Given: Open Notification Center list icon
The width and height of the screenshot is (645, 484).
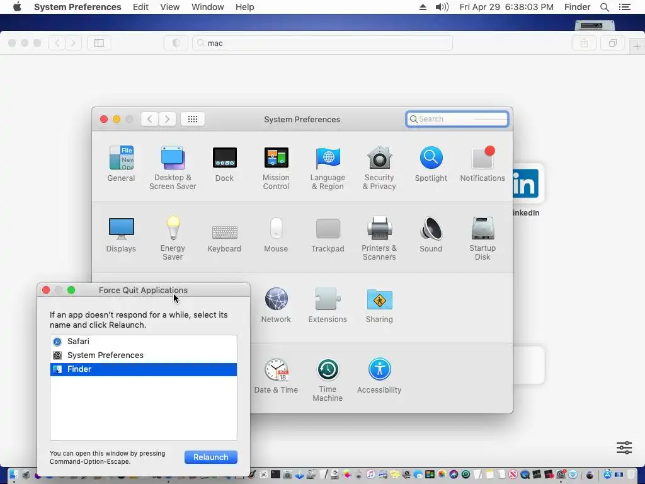Looking at the screenshot, I should pos(625,7).
